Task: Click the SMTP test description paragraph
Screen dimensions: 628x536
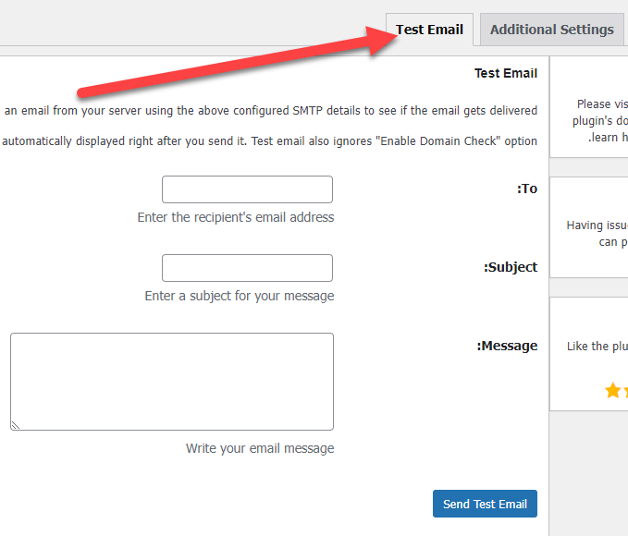Action: pos(270,110)
